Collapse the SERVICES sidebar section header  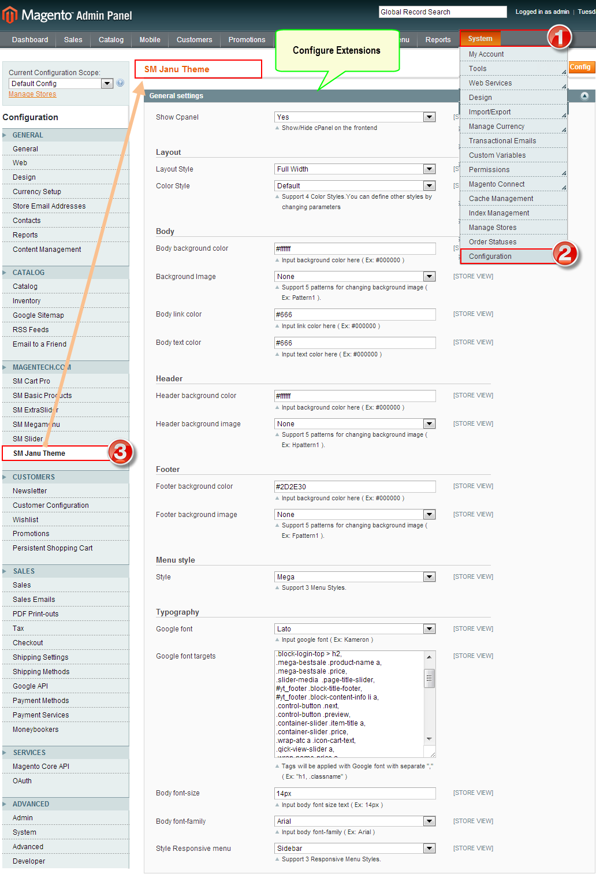pyautogui.click(x=65, y=753)
